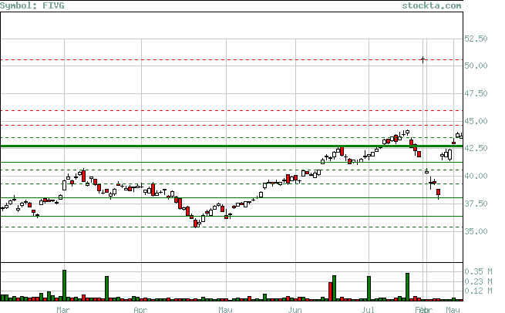Click the 0.23 M volume axis label
This screenshot has width=505, height=313.
coord(478,281)
